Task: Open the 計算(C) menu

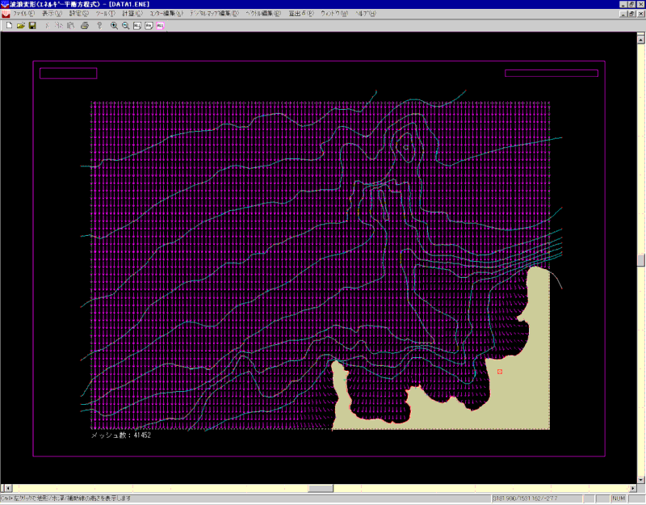Action: point(132,15)
